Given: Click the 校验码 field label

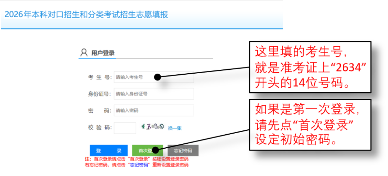Looking at the screenshot, I should (x=100, y=128).
